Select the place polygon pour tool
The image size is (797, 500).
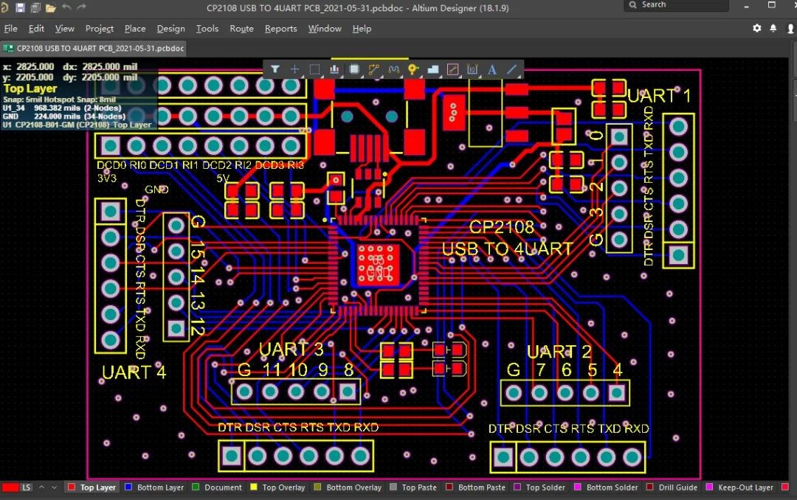pyautogui.click(x=433, y=69)
